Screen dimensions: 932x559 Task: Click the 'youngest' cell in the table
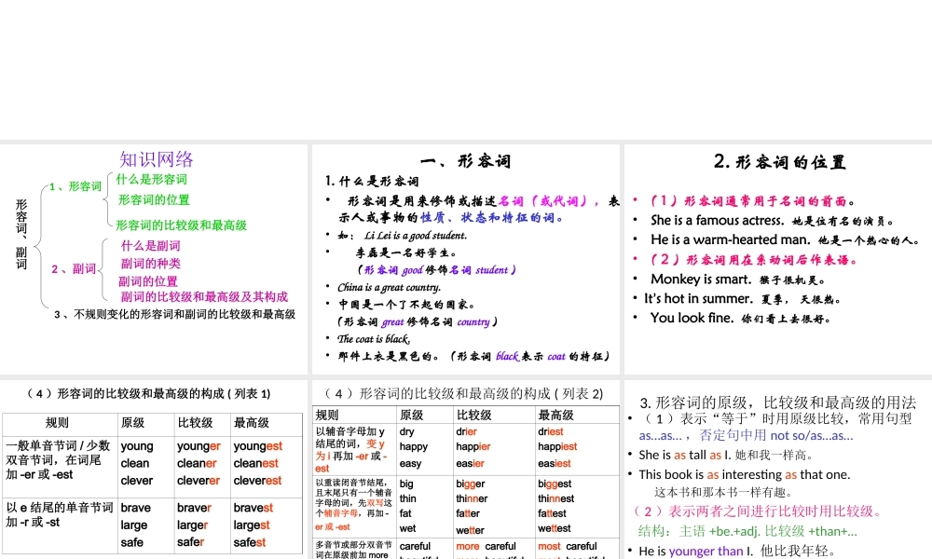point(257,446)
